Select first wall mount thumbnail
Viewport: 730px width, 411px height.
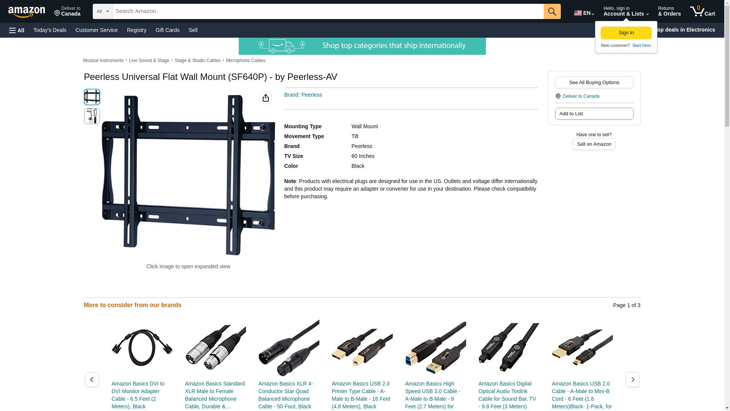pyautogui.click(x=92, y=97)
